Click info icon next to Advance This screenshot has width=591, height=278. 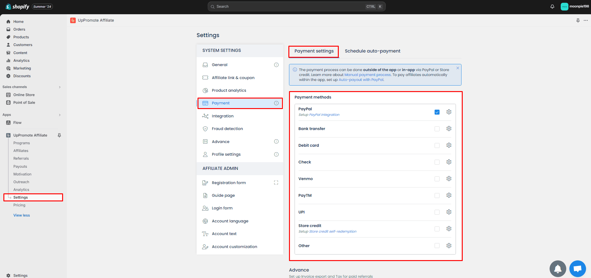click(x=276, y=141)
